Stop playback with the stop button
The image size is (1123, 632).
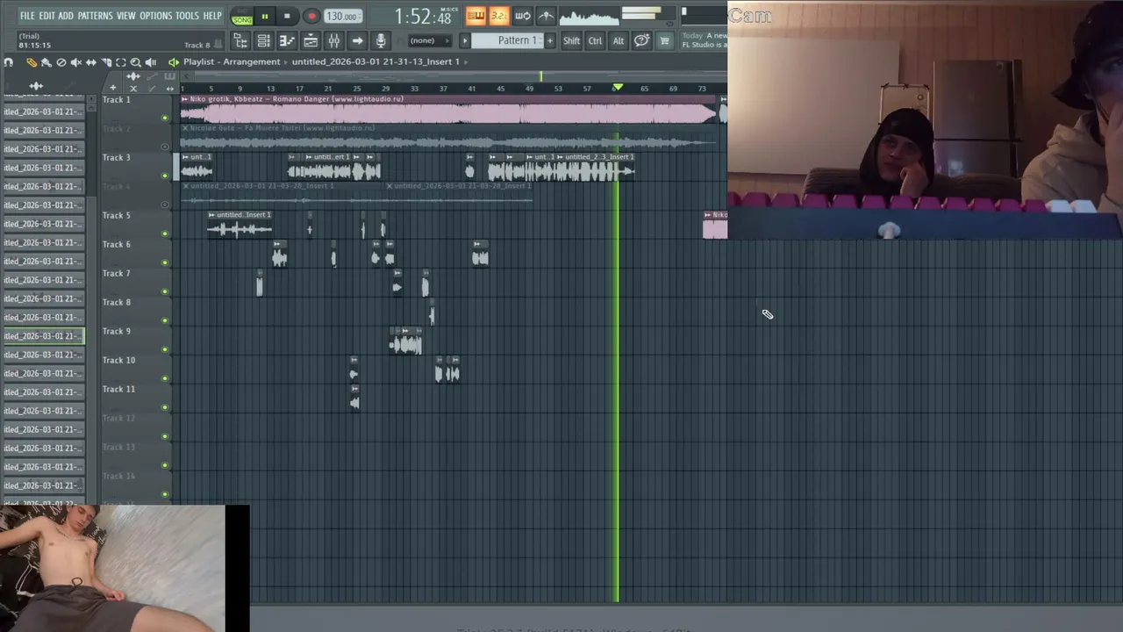click(287, 17)
